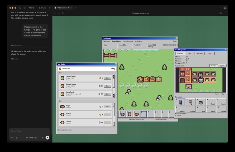Stop the running response with stop button
This screenshot has width=235, height=152.
point(47,138)
